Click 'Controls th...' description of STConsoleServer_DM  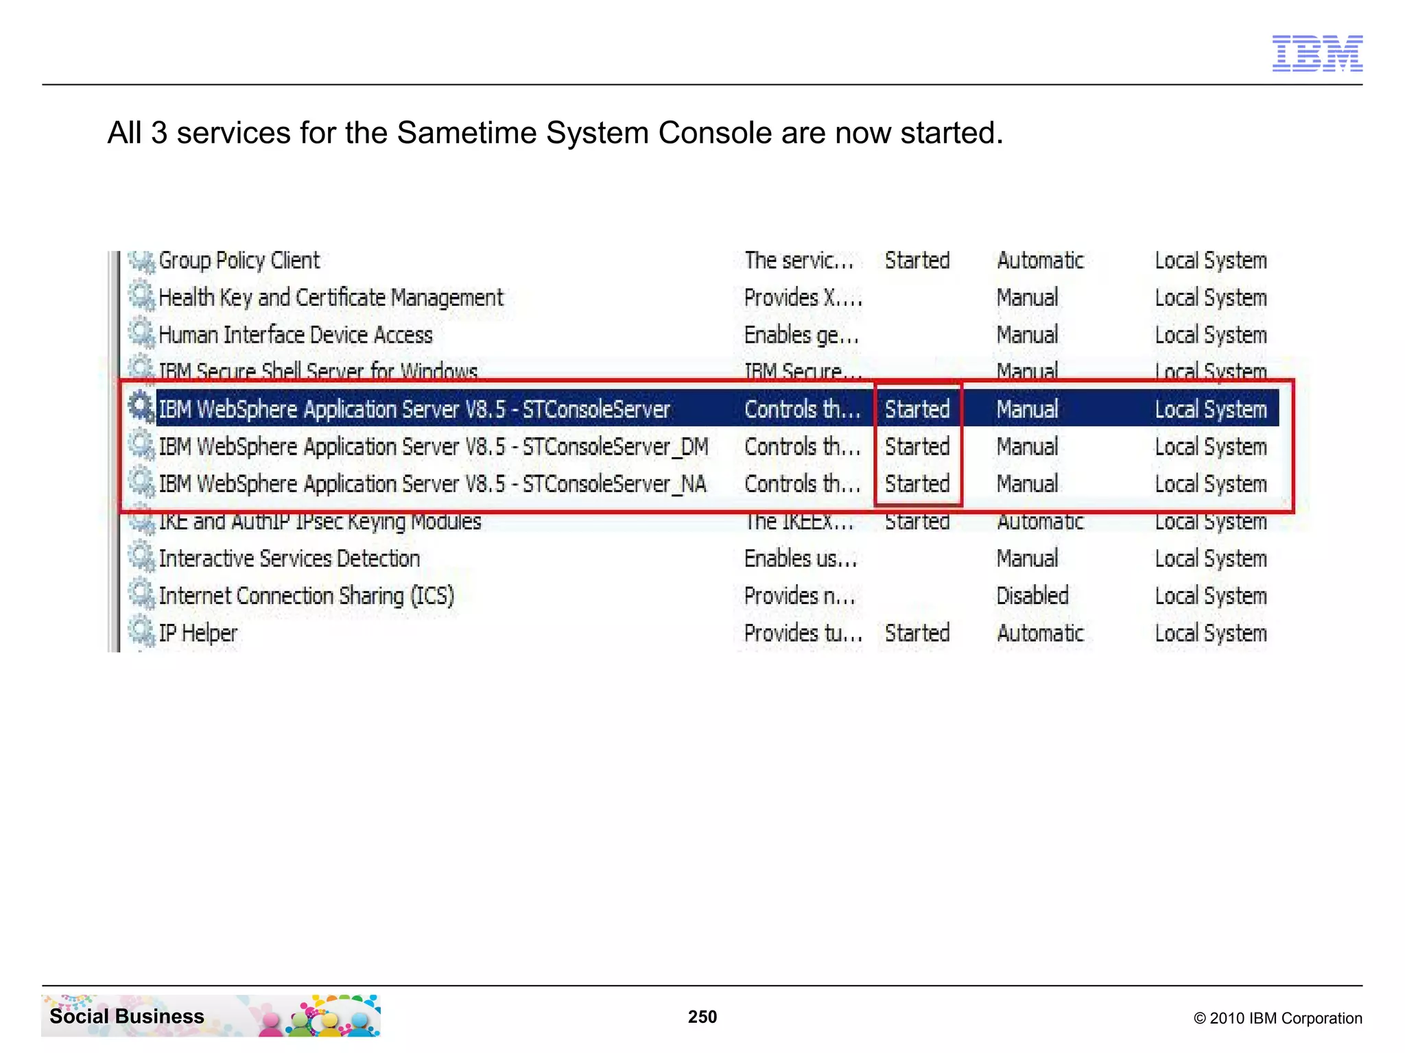coord(803,446)
